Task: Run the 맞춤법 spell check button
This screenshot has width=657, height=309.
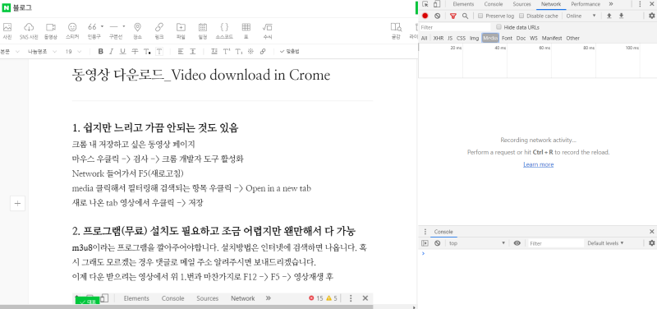Action: tap(290, 52)
